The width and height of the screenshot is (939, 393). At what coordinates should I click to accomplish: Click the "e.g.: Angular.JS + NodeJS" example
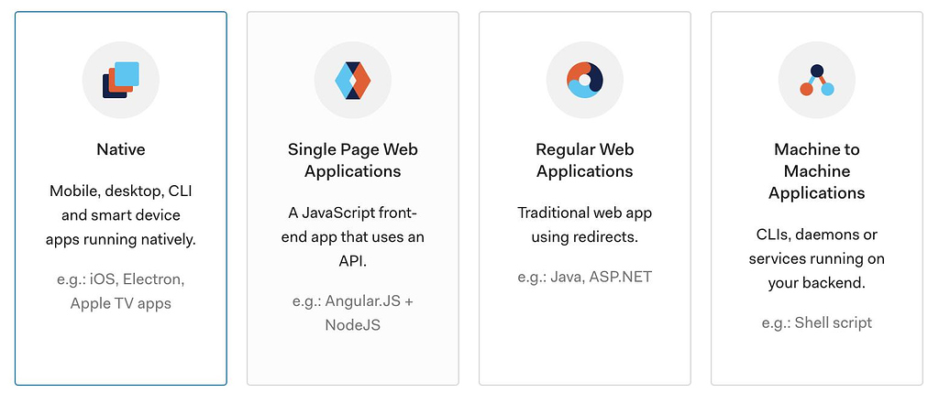[x=353, y=313]
